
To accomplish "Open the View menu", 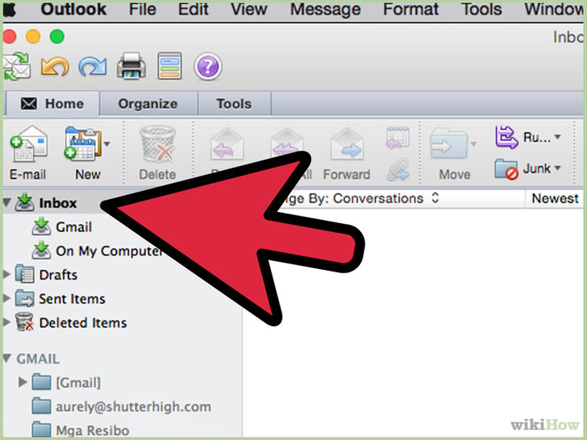I will [249, 9].
